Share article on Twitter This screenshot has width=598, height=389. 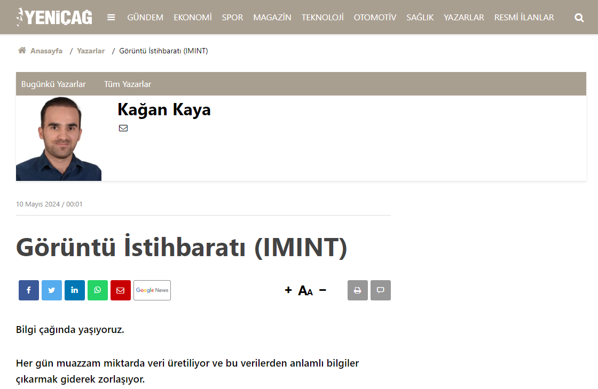pos(51,290)
